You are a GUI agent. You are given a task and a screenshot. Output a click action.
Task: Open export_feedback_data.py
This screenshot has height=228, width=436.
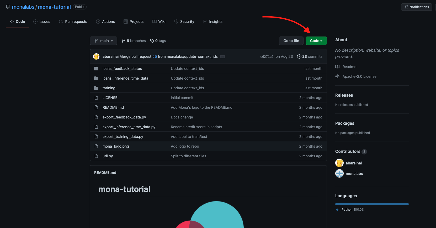[x=124, y=117]
